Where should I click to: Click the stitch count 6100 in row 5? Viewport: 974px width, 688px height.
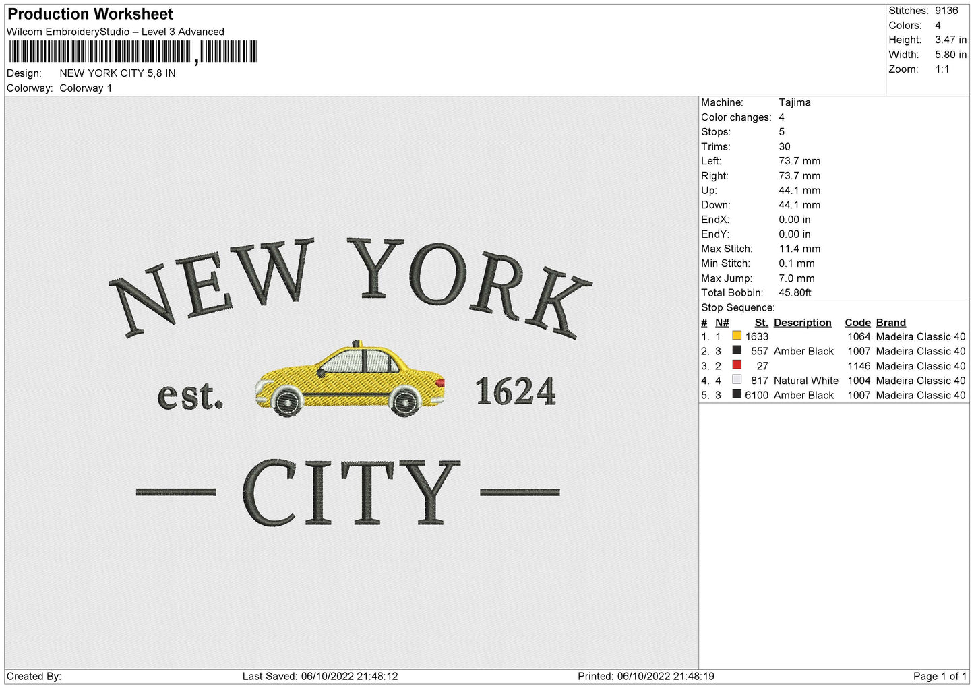pyautogui.click(x=757, y=396)
